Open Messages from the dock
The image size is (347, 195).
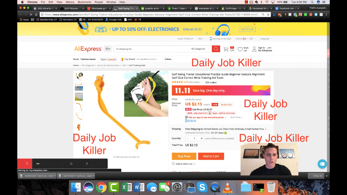(152, 187)
